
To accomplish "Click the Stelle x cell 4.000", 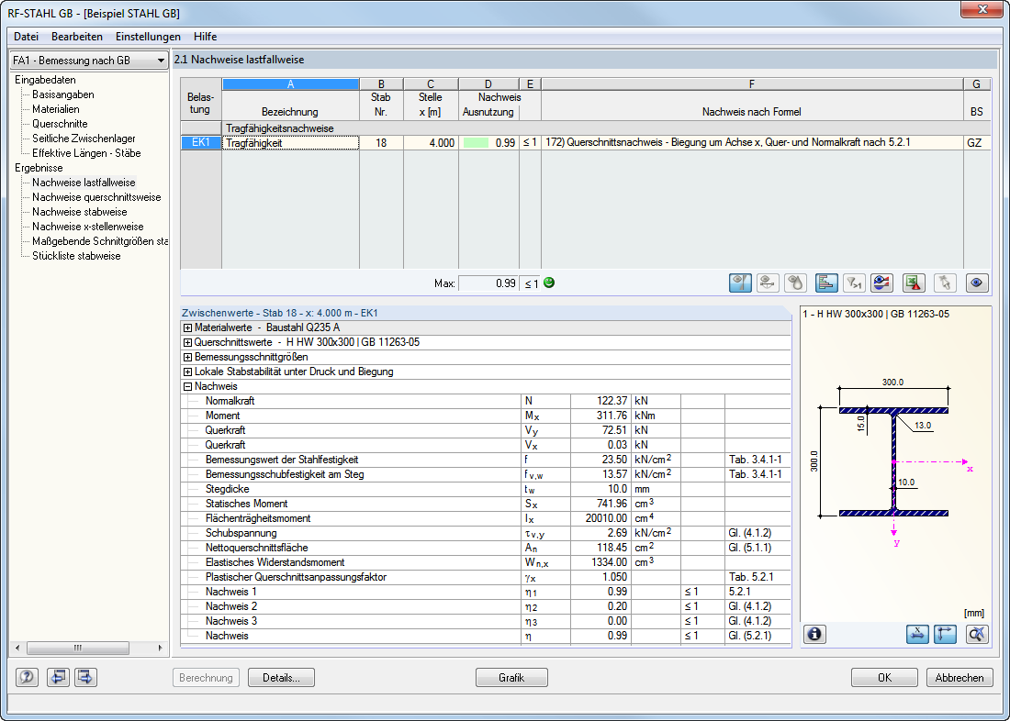I will [431, 143].
